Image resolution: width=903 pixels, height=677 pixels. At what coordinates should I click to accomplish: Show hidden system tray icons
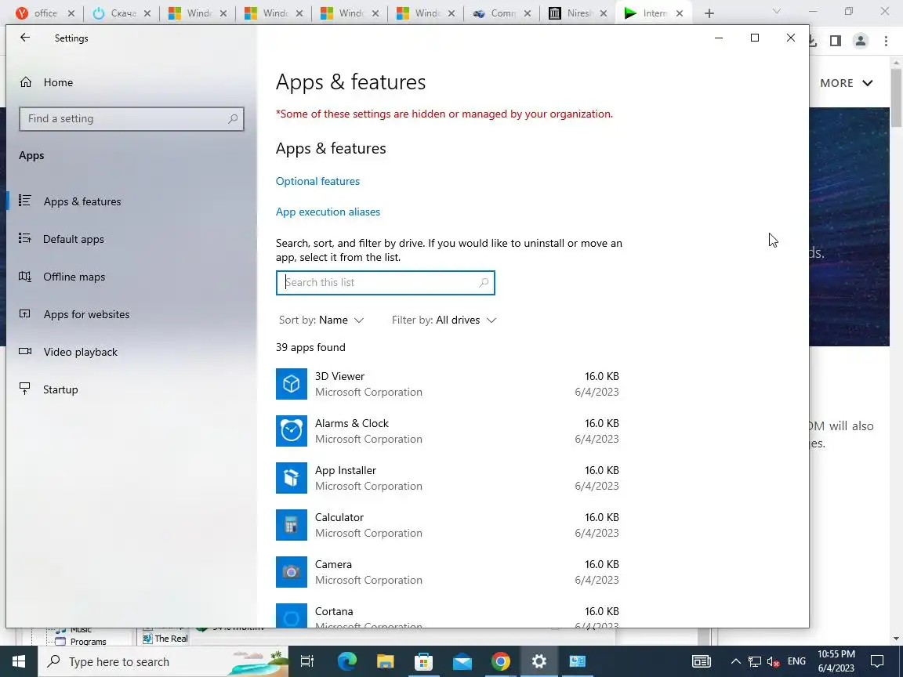(735, 661)
